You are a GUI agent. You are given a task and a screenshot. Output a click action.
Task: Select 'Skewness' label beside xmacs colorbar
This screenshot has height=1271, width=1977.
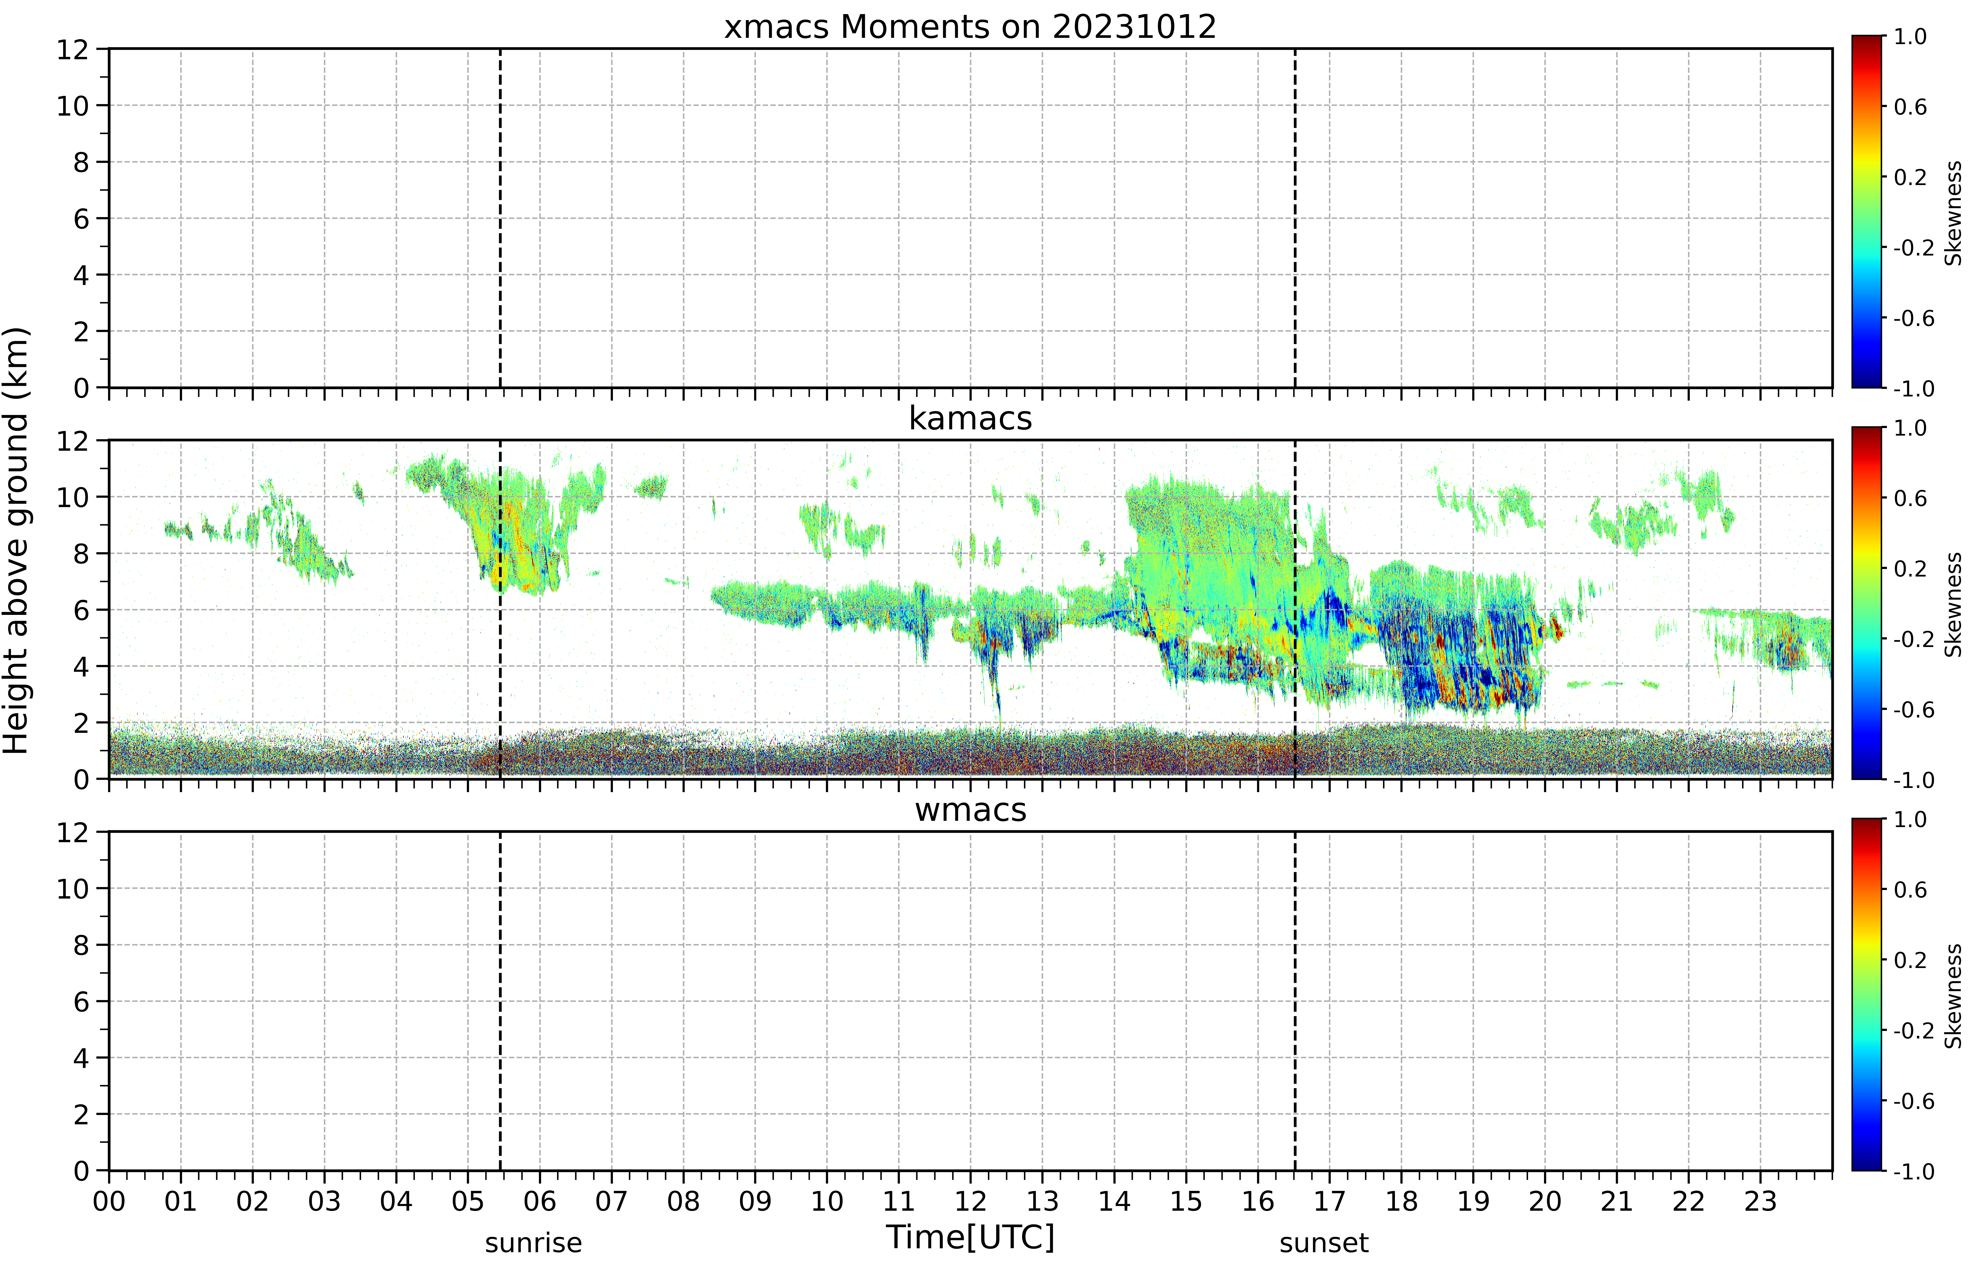point(1953,213)
